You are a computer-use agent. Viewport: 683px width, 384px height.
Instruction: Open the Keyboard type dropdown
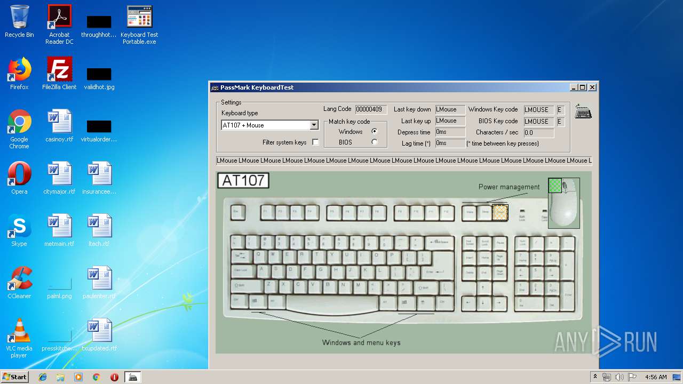pyautogui.click(x=314, y=125)
